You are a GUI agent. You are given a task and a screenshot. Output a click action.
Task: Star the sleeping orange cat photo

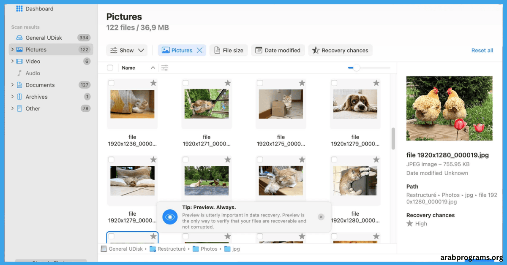[302, 160]
